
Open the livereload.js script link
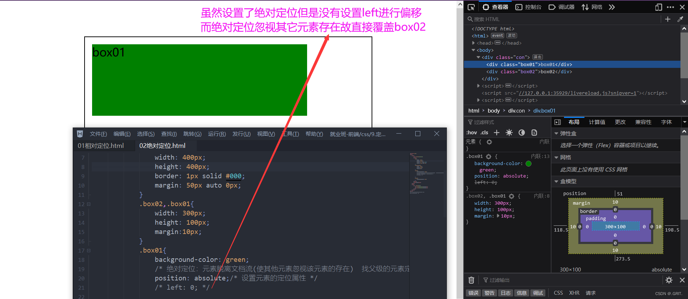578,93
